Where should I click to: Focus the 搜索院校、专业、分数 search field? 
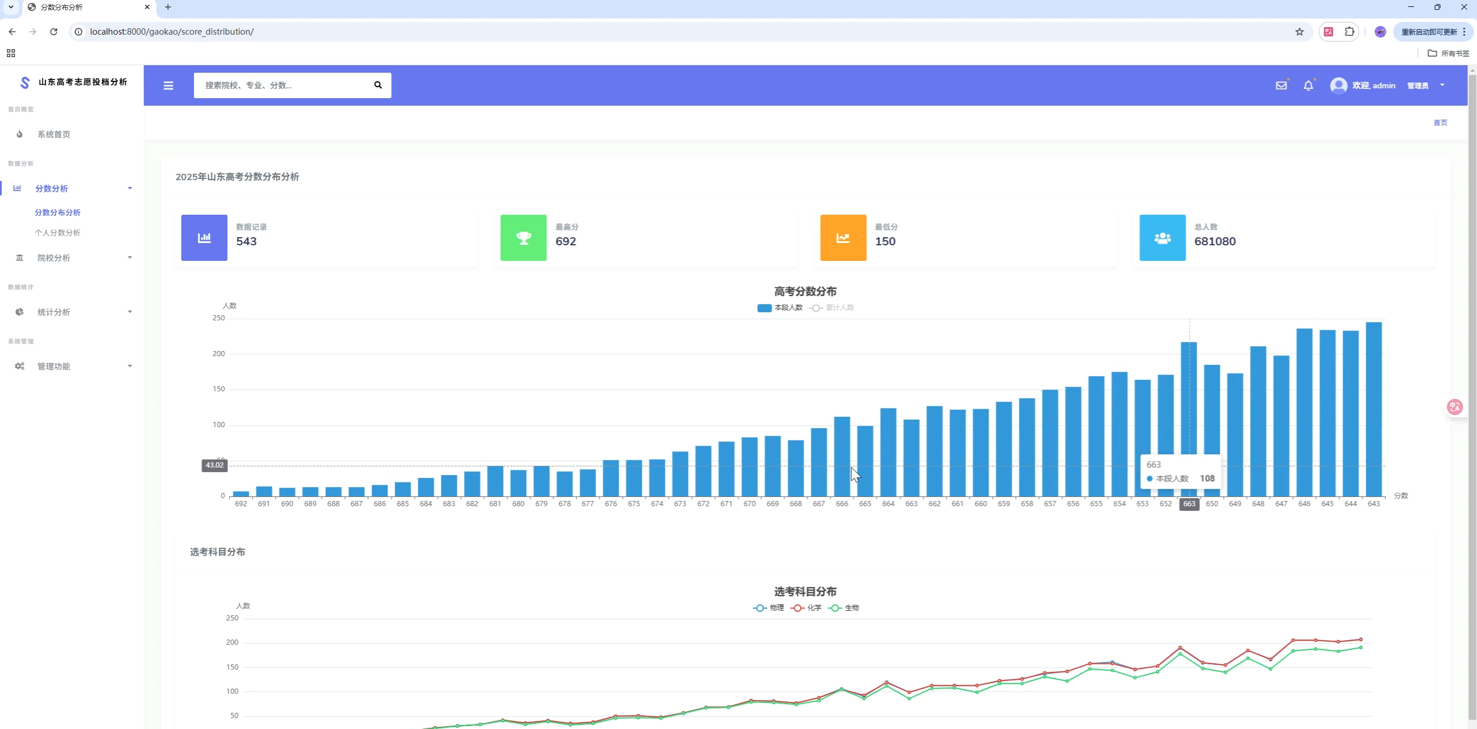[283, 85]
